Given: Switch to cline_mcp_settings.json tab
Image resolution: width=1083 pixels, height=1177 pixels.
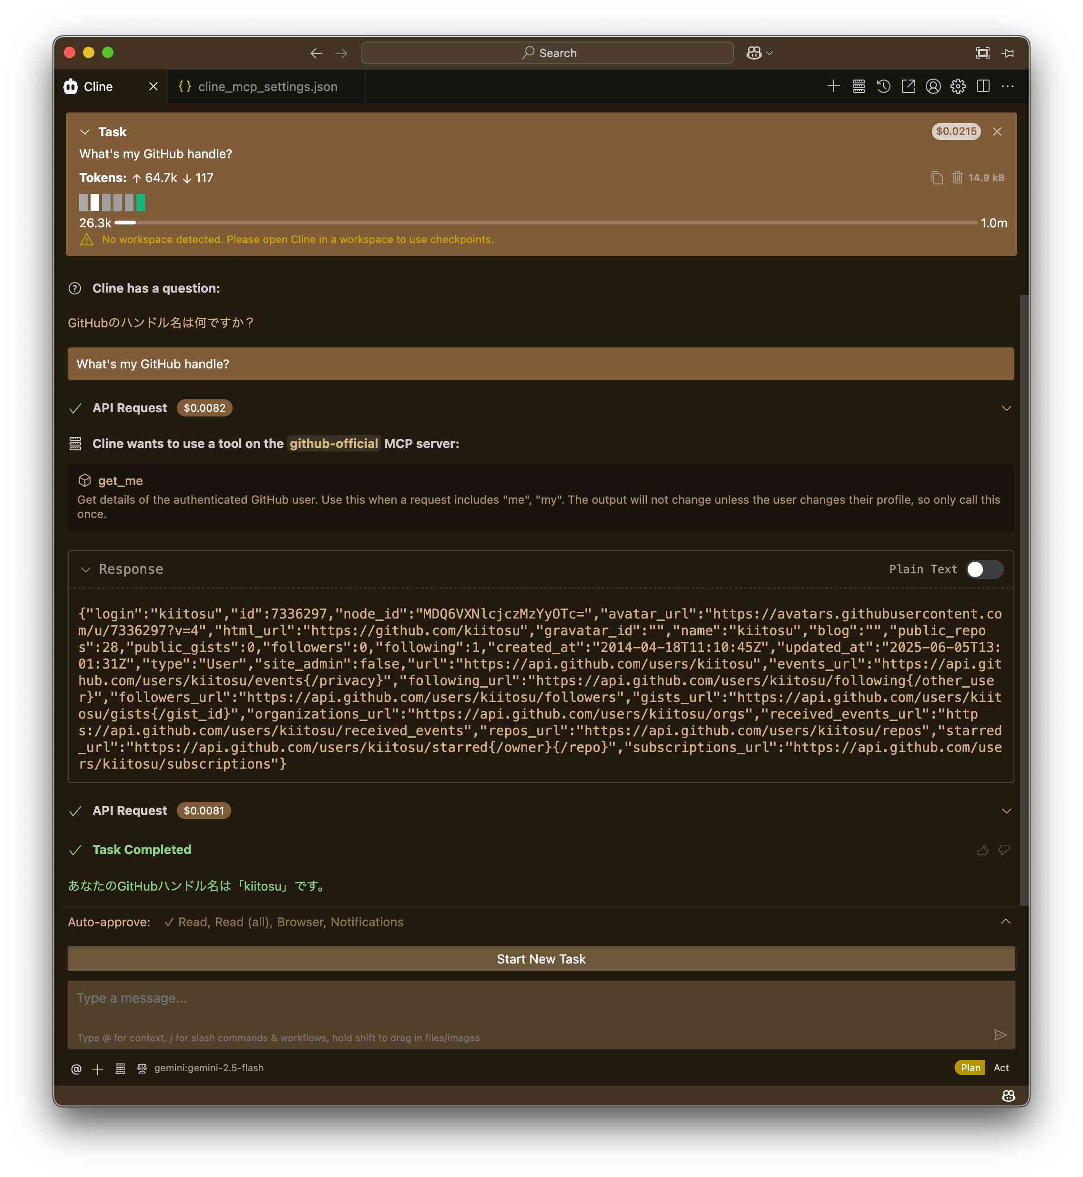Looking at the screenshot, I should click(x=266, y=87).
